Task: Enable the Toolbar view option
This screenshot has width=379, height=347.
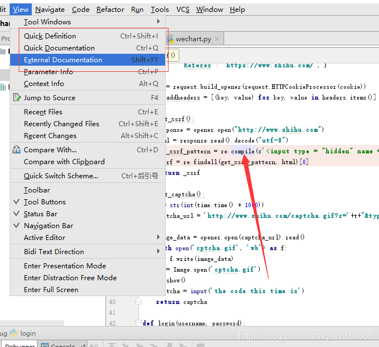Action: pyautogui.click(x=88, y=190)
